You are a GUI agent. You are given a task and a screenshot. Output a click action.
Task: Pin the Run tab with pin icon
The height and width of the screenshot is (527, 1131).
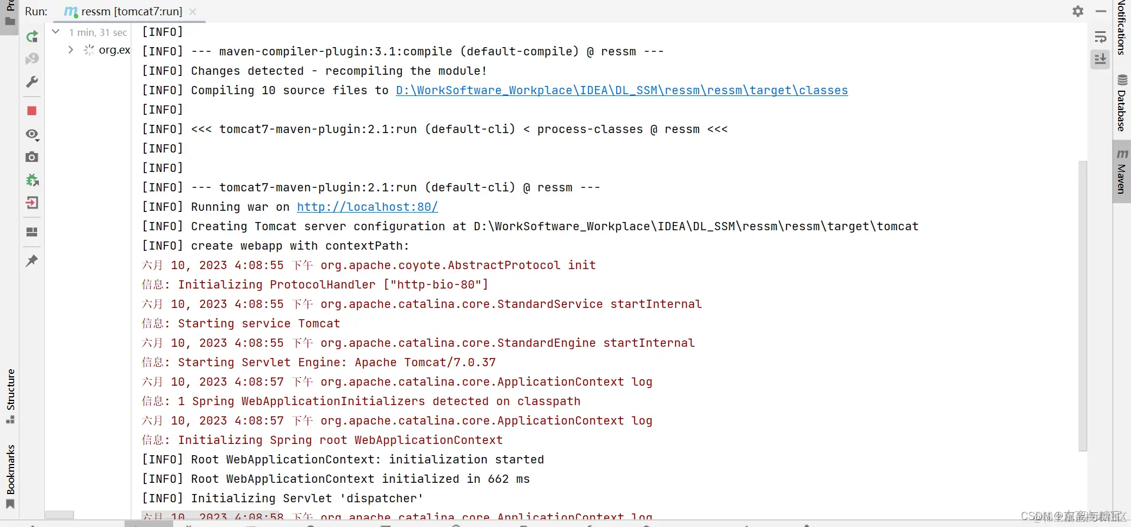pyautogui.click(x=32, y=260)
